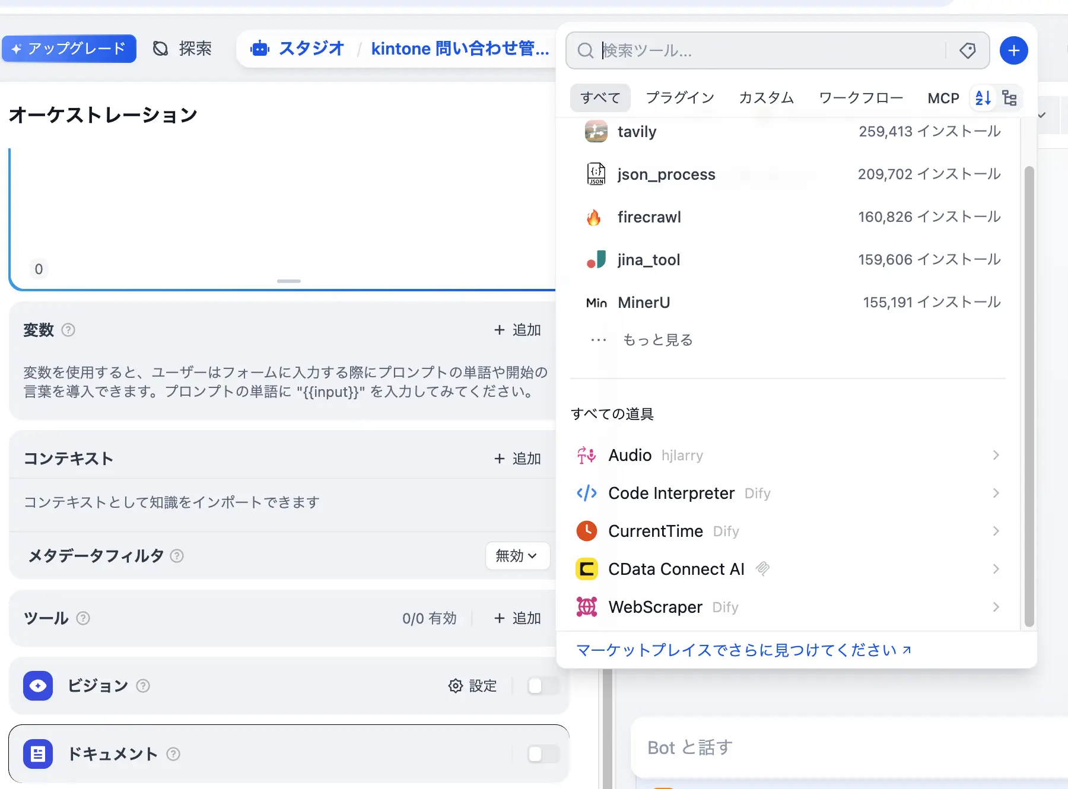This screenshot has height=789, width=1068.
Task: Select the すべて tab
Action: coord(600,98)
